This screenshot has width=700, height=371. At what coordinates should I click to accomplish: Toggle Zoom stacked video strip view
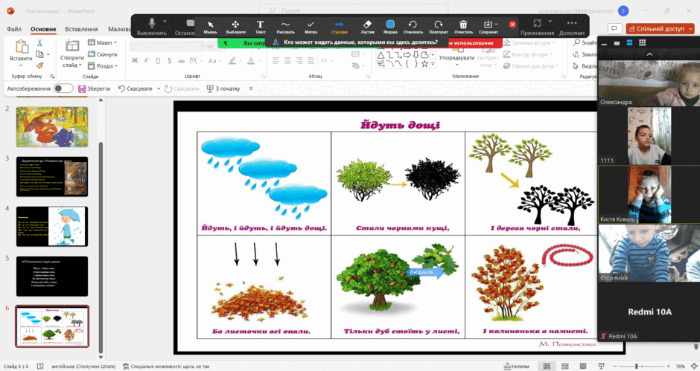coord(629,43)
